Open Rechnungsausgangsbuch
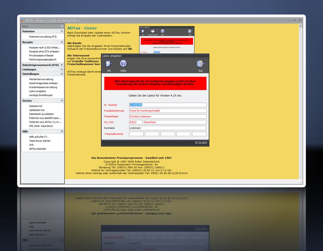 [43, 60]
